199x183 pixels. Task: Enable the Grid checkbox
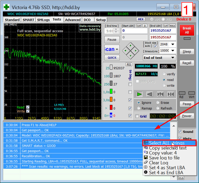(x=137, y=116)
